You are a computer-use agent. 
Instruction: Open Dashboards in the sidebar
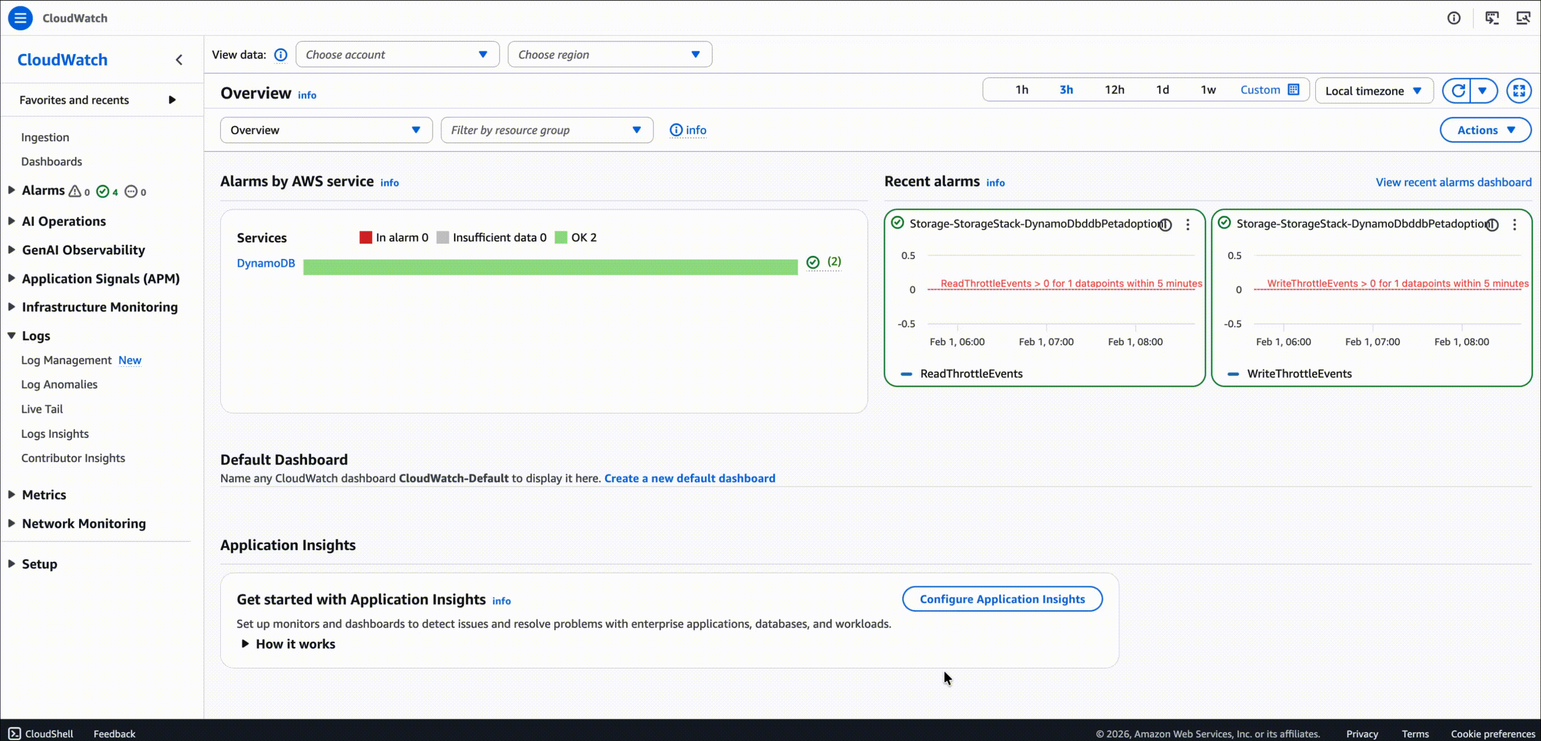click(x=51, y=161)
